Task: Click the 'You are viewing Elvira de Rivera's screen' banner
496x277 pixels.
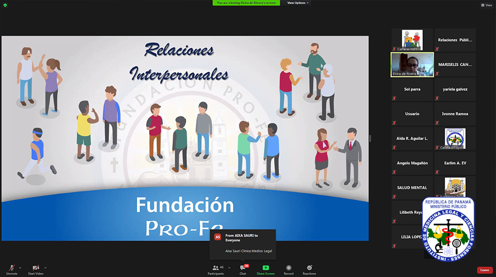Action: point(246,3)
